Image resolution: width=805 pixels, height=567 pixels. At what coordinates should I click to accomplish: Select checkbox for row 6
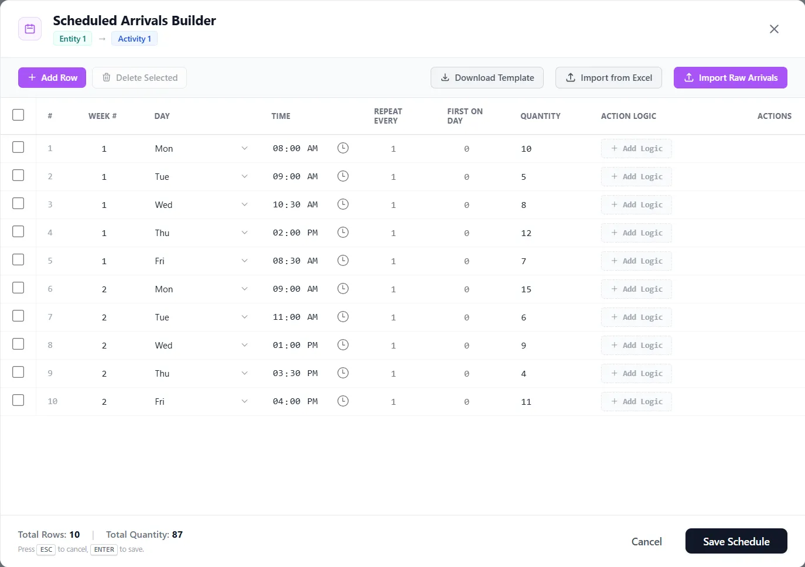point(18,288)
